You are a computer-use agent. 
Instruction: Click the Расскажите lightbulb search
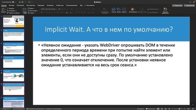tap(89, 5)
